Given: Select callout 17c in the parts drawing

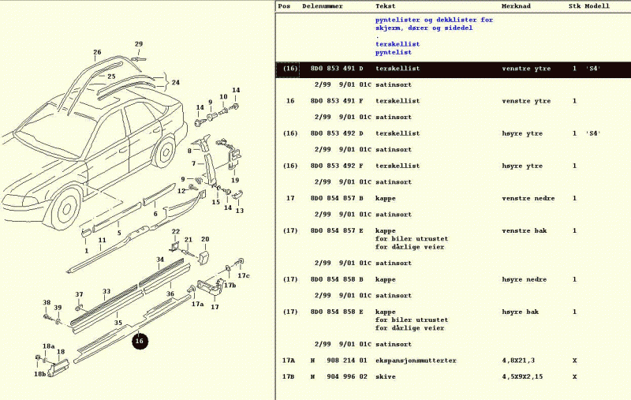Looking at the screenshot, I should (244, 275).
